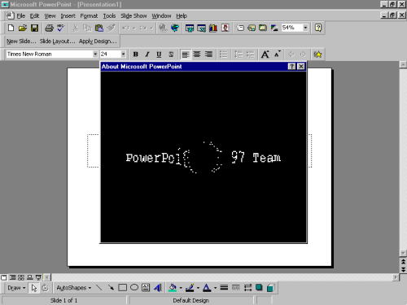This screenshot has height=305, width=407.
Task: Insert WordArt from drawing toolbar
Action: (x=158, y=288)
